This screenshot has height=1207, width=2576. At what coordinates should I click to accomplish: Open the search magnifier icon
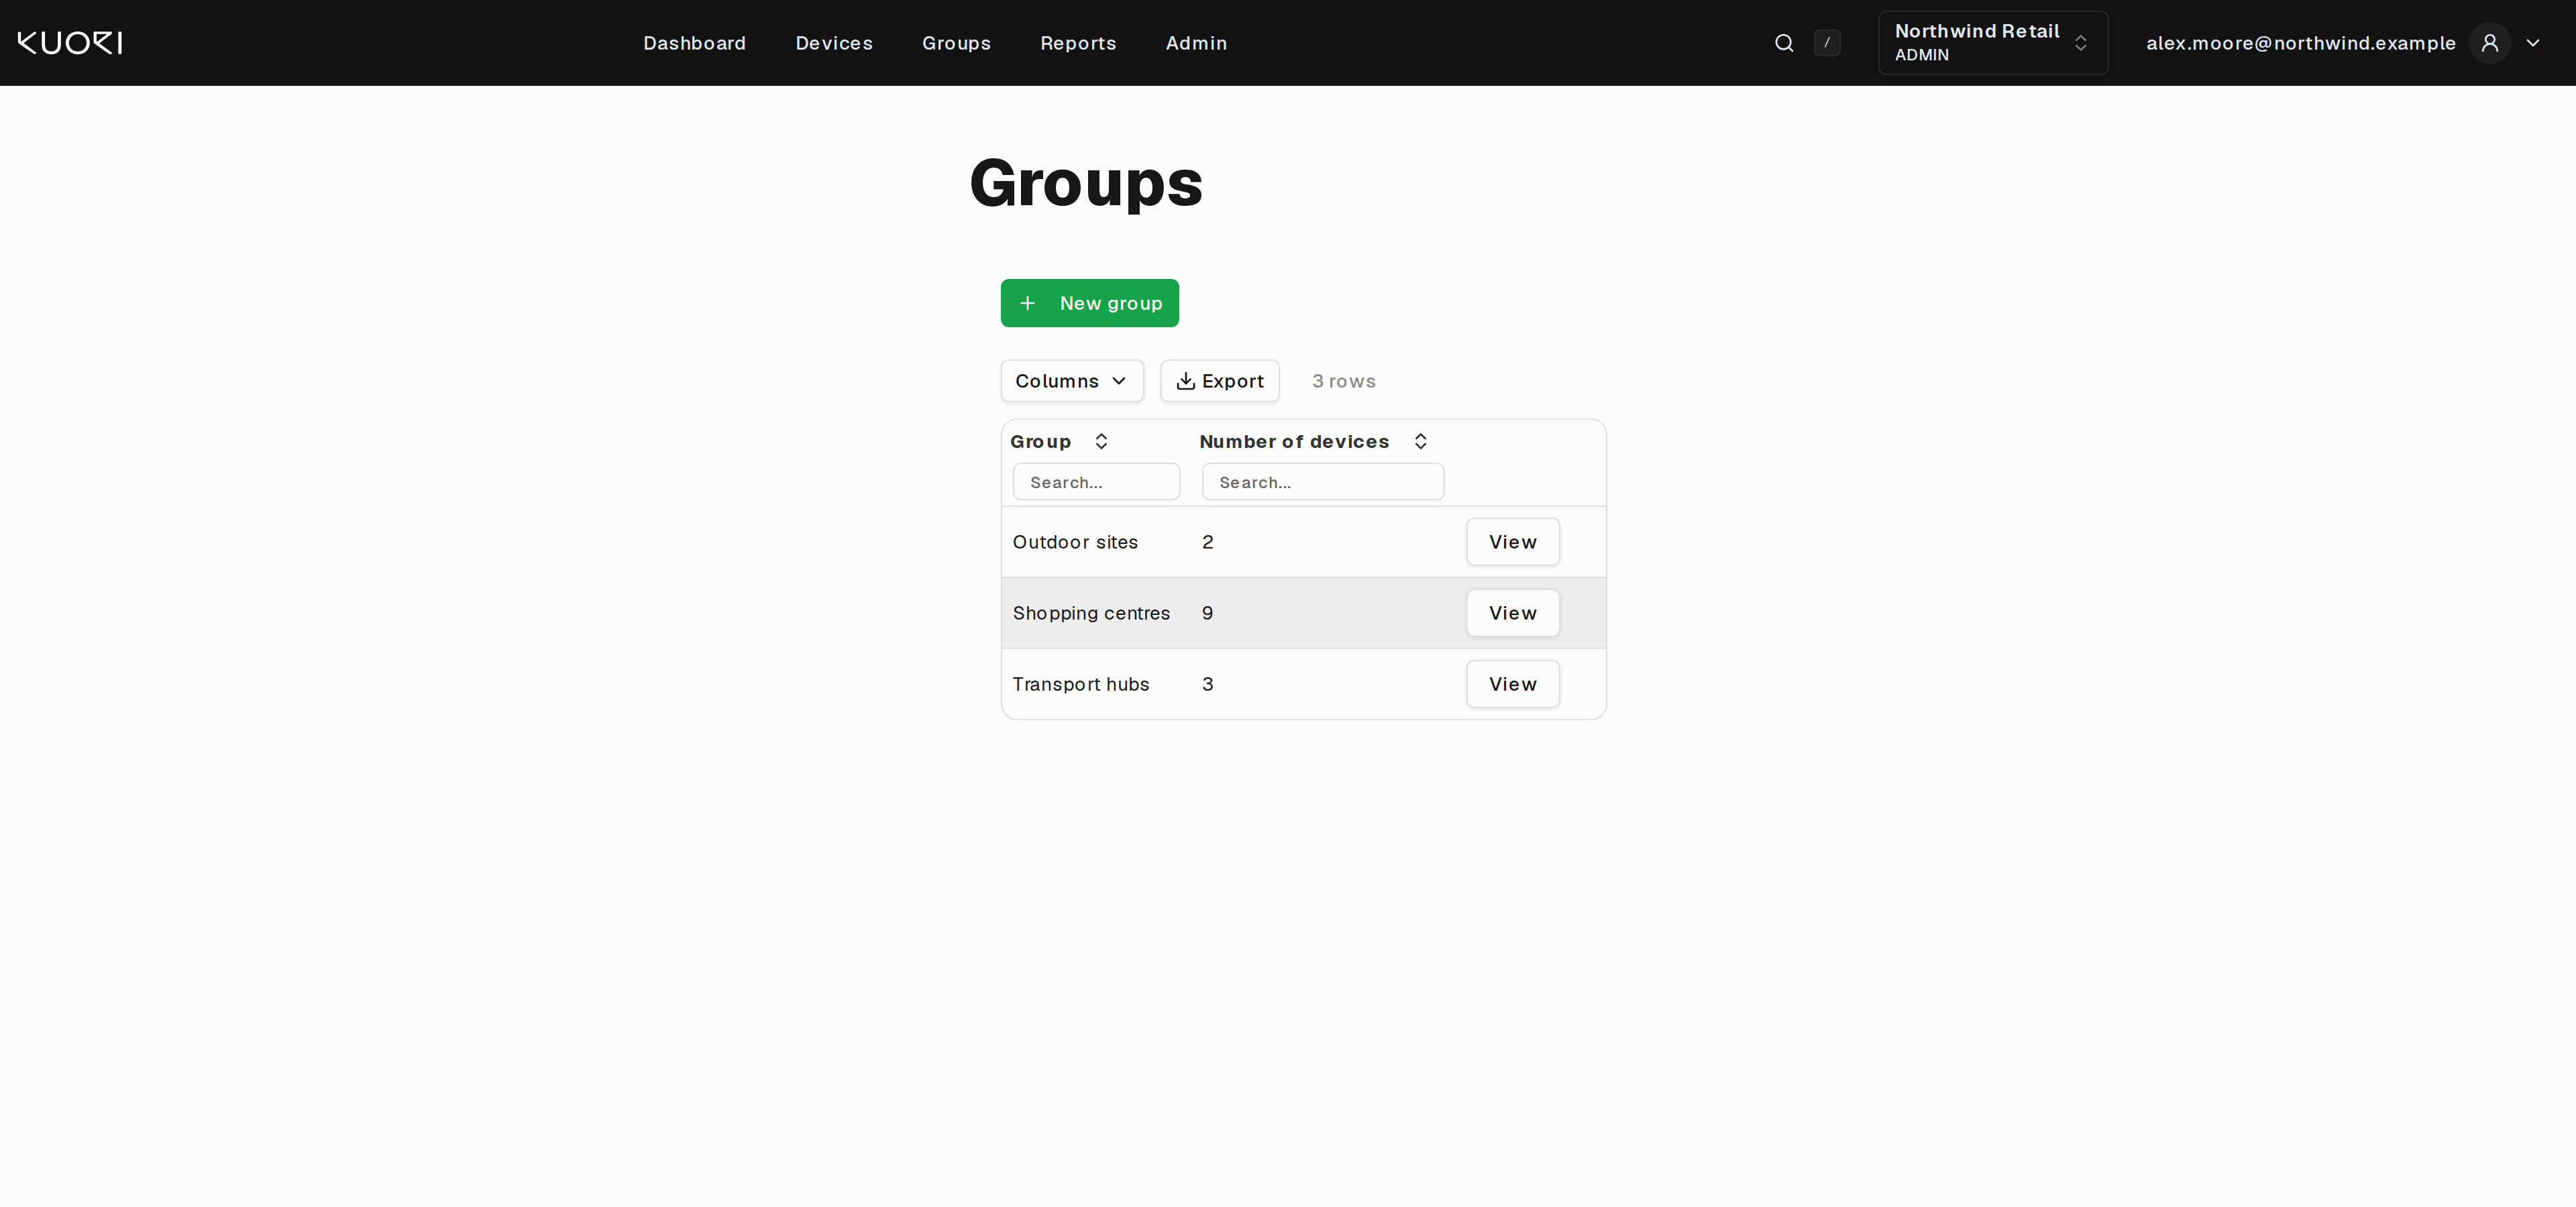click(1784, 43)
